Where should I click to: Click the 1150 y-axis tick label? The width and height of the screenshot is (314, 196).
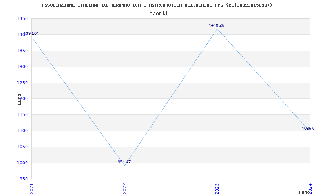tap(22, 115)
